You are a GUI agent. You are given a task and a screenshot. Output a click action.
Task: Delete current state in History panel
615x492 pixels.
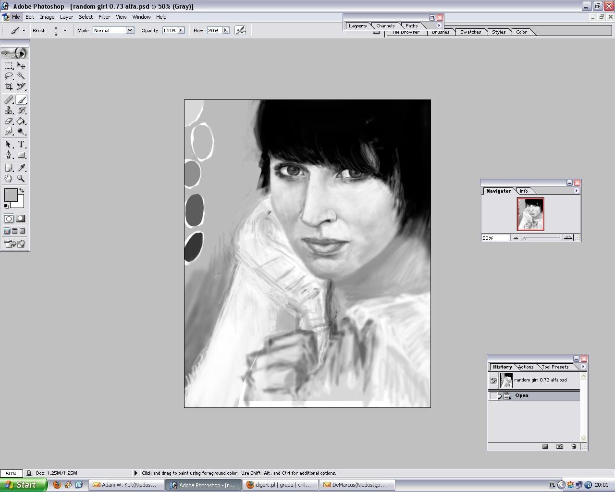[x=574, y=446]
